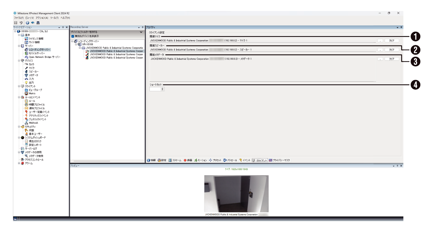Open Webhook item in navigation
This screenshot has width=439, height=232.
click(x=34, y=123)
